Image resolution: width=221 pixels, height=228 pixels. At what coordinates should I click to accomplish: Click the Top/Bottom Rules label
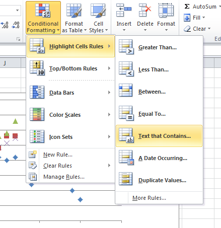[x=73, y=68]
